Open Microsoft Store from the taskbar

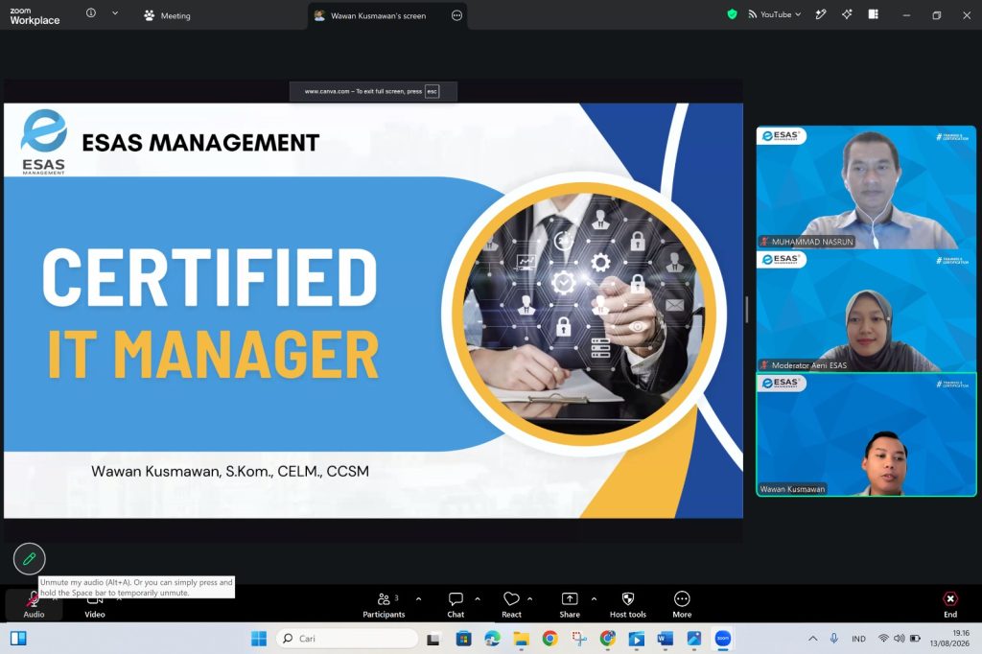(463, 639)
